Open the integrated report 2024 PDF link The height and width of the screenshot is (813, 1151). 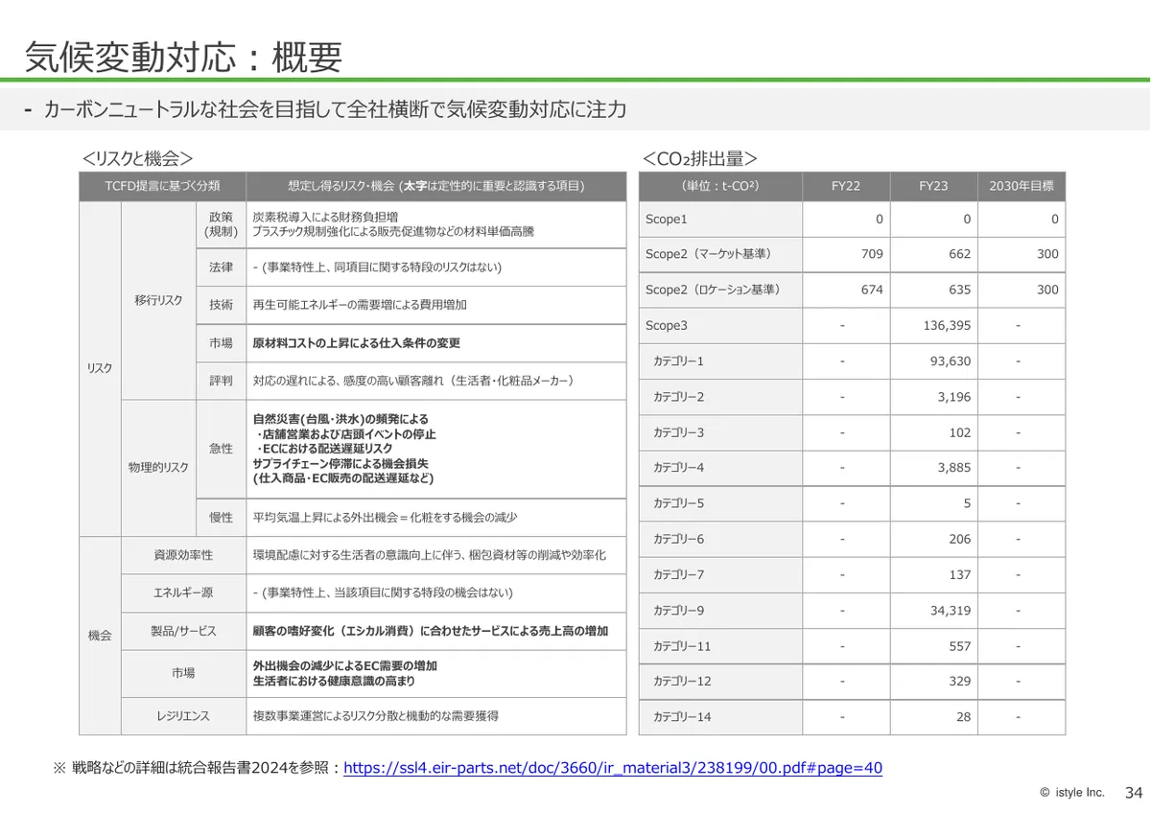(612, 768)
